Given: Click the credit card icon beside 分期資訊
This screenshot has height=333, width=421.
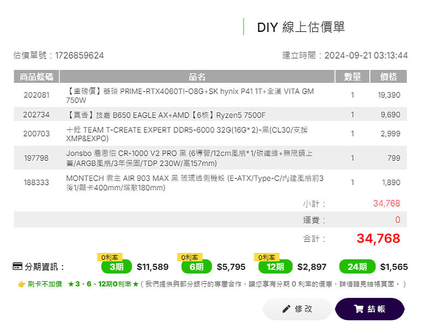Looking at the screenshot, I should coord(18,267).
